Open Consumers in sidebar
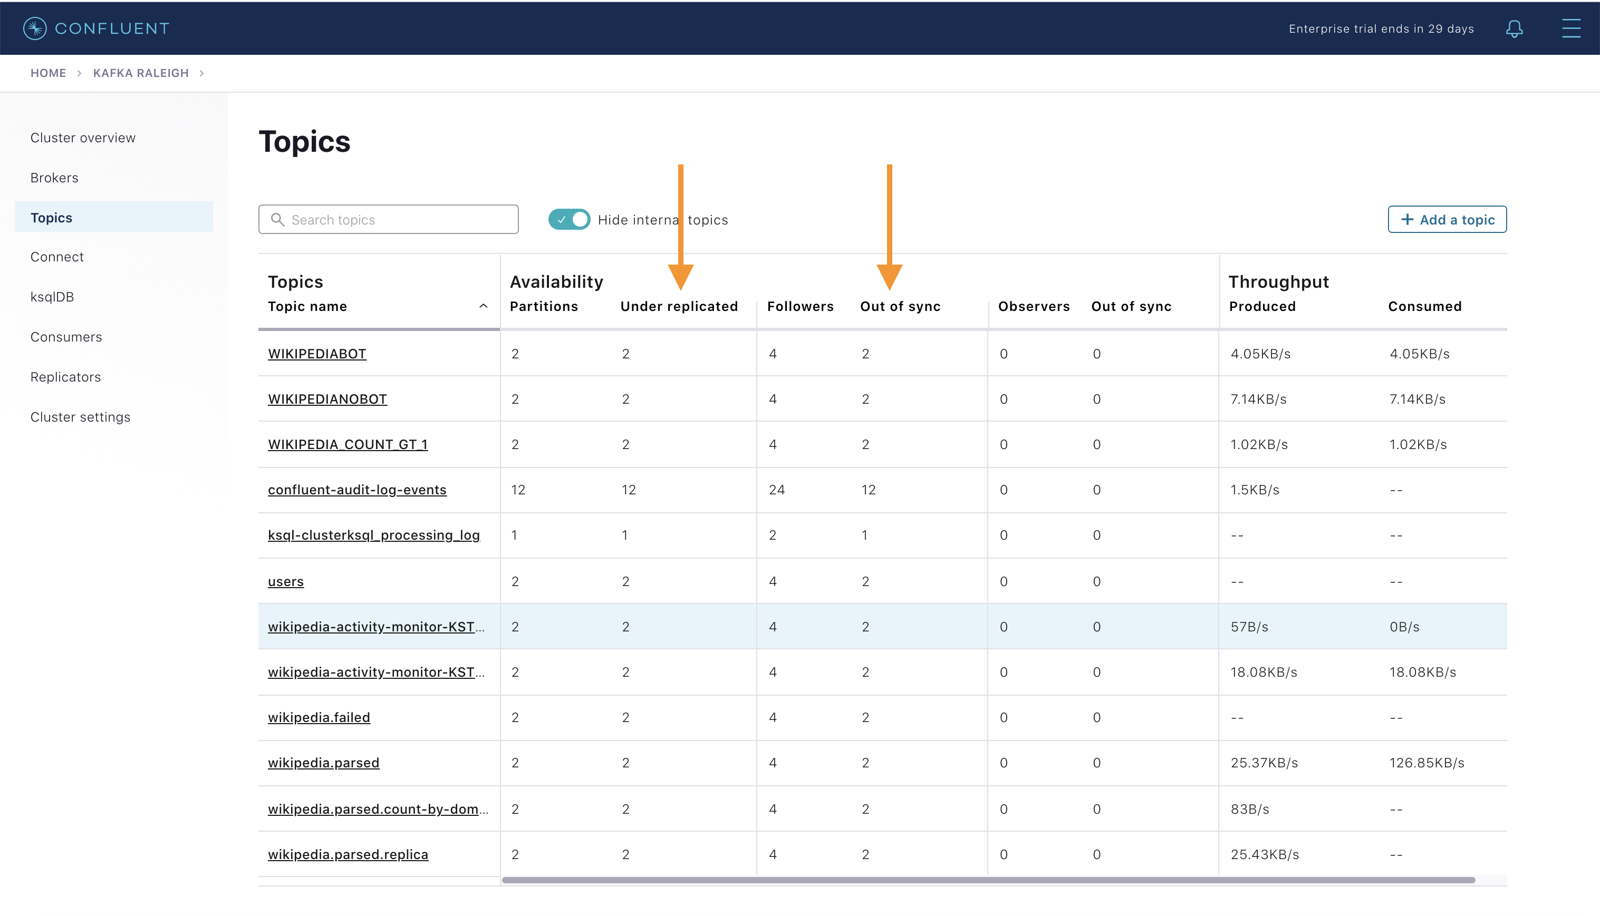Image resolution: width=1600 pixels, height=916 pixels. (x=66, y=337)
